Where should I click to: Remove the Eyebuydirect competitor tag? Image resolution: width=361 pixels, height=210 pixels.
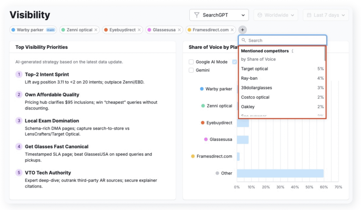[139, 30]
